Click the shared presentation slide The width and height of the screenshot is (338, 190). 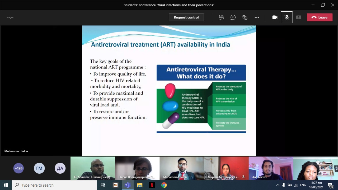(x=169, y=90)
